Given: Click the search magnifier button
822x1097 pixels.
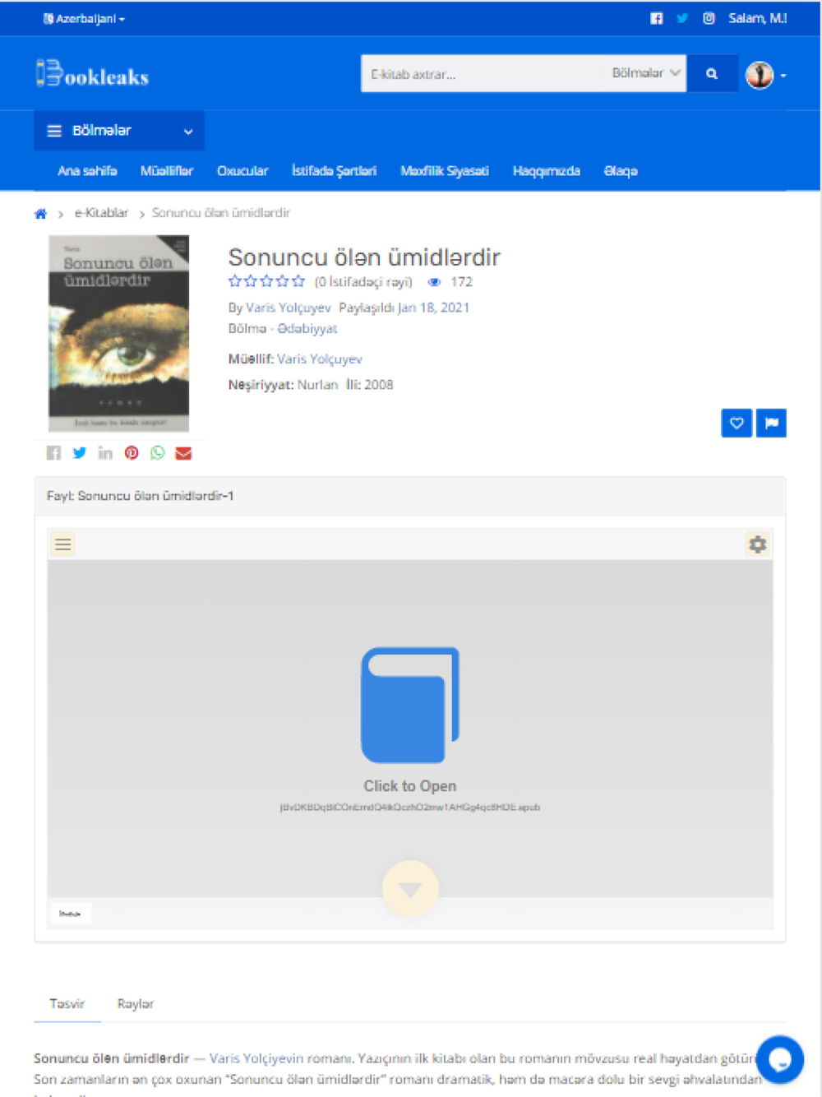Looking at the screenshot, I should point(712,74).
